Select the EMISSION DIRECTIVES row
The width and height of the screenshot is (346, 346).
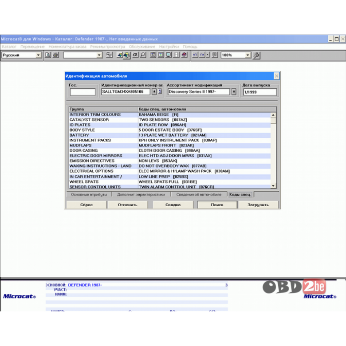pyautogui.click(x=170, y=161)
